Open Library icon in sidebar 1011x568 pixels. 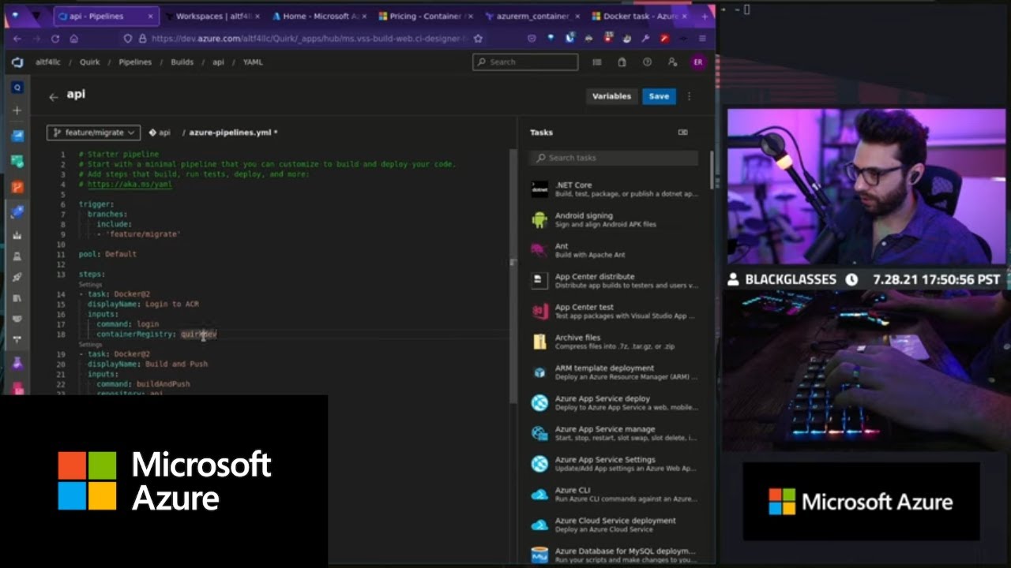[17, 297]
